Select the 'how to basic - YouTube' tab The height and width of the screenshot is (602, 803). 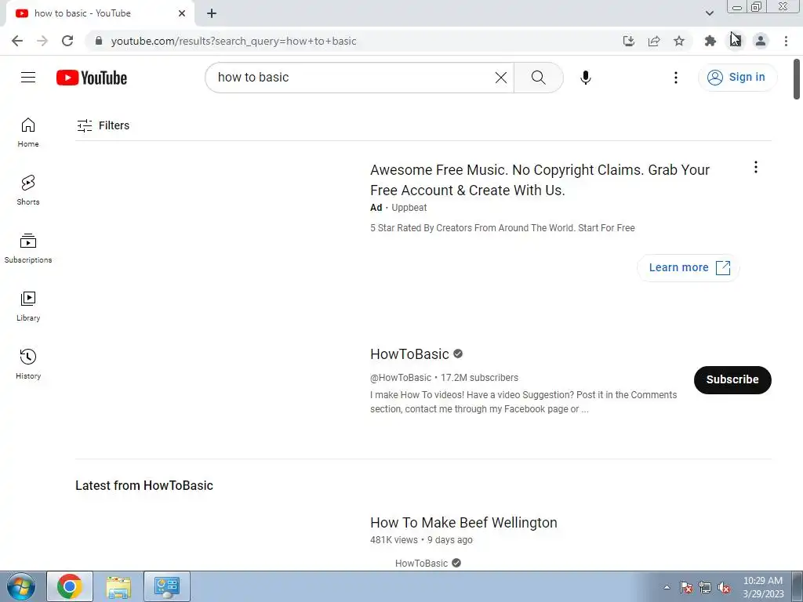pyautogui.click(x=100, y=13)
